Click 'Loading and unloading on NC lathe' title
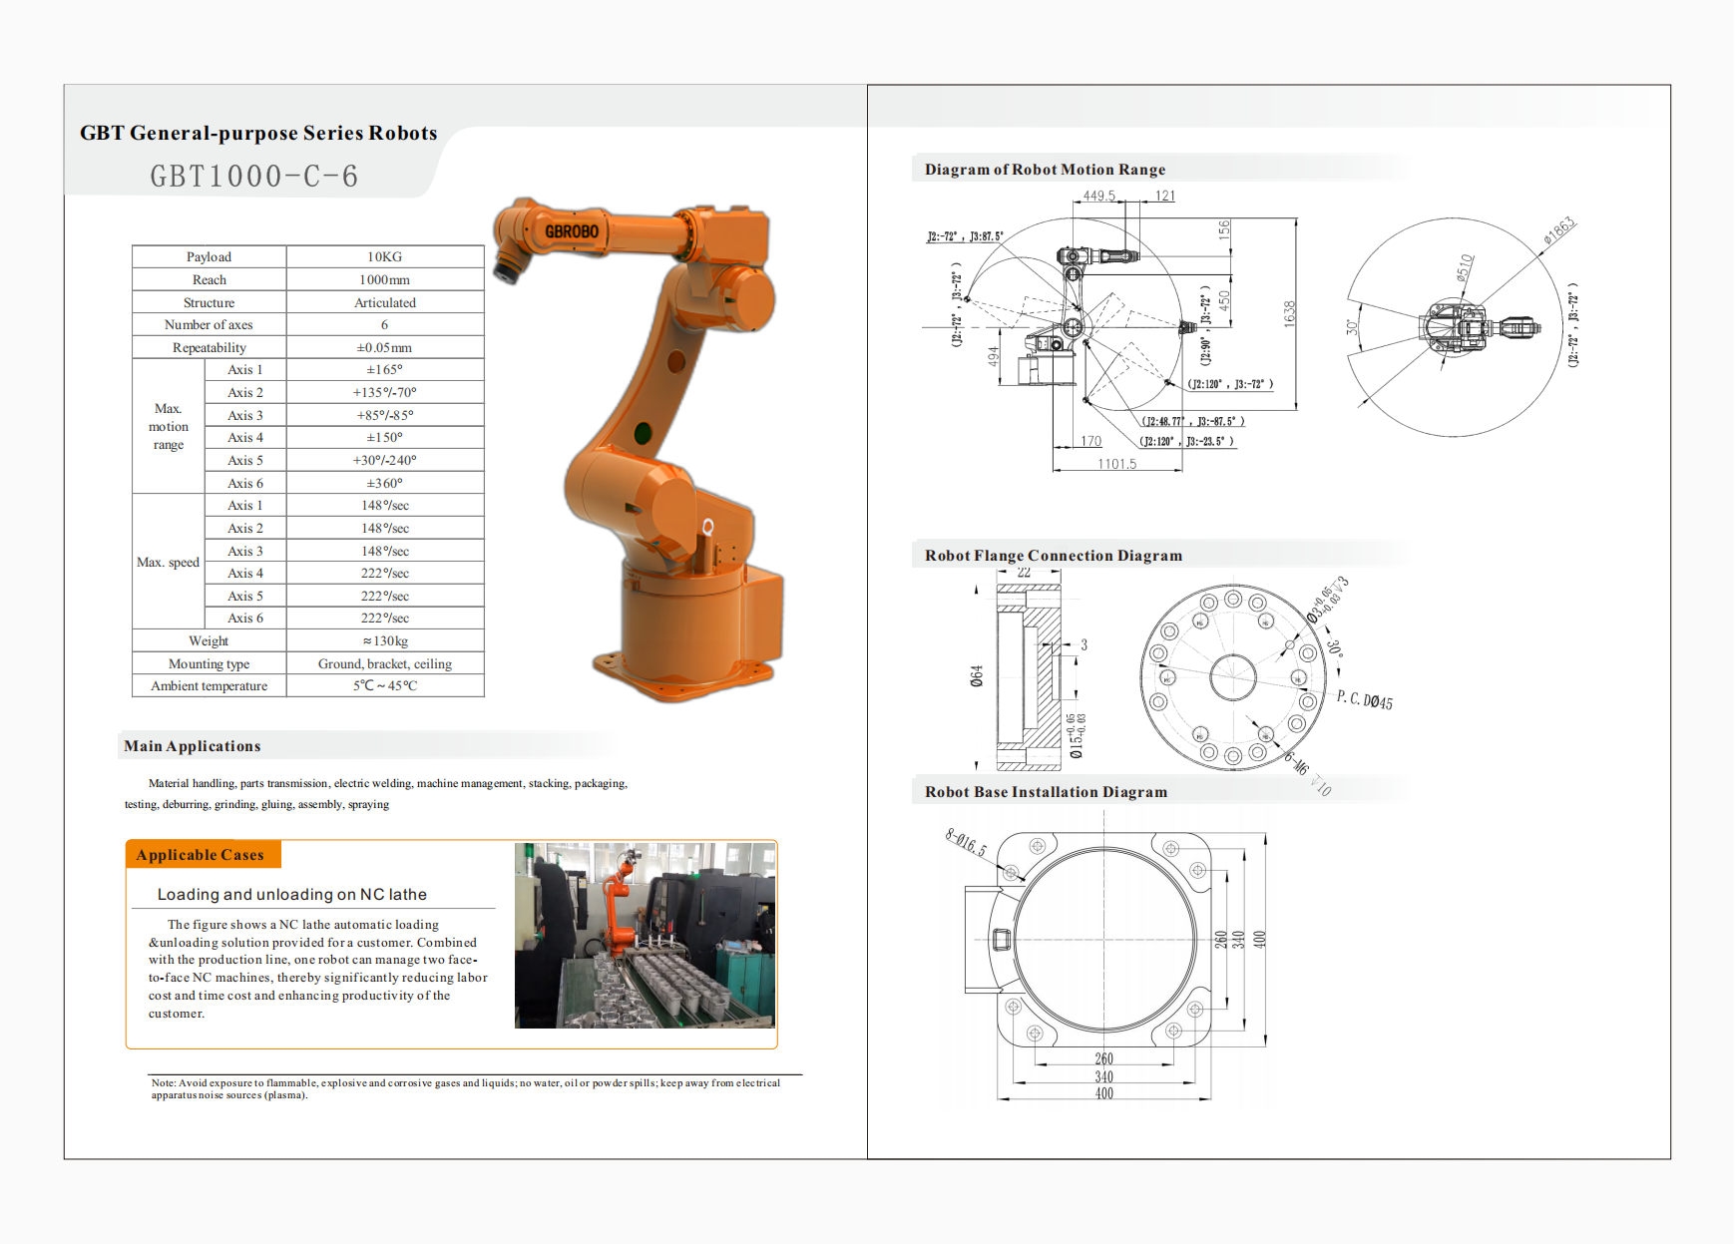Screen dimensions: 1735x1244 click(292, 895)
